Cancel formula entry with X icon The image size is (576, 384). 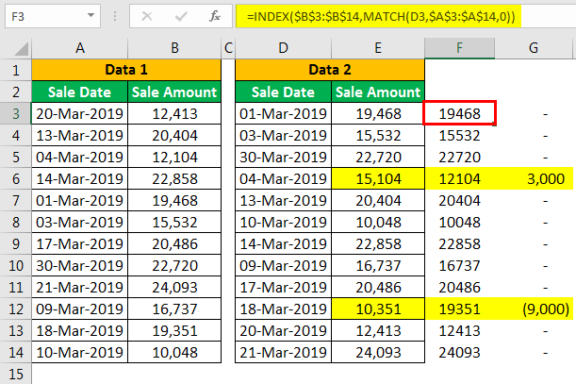click(147, 16)
